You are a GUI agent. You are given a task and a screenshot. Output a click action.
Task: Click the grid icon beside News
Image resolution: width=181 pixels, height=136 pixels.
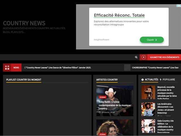(7, 67)
